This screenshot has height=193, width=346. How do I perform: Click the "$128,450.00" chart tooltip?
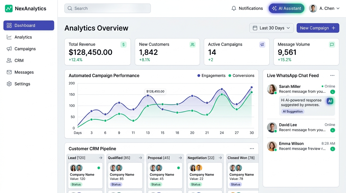(x=155, y=91)
